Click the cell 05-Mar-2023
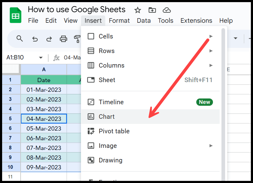The width and height of the screenshot is (253, 183). (44, 128)
